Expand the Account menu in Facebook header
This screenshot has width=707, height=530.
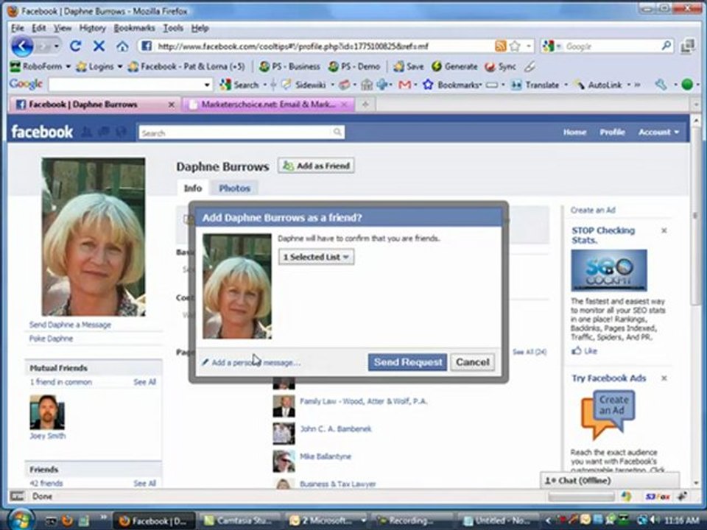658,132
